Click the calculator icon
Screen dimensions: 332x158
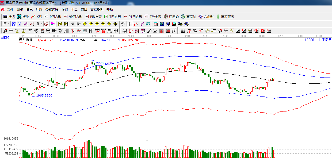[x=162, y=24]
